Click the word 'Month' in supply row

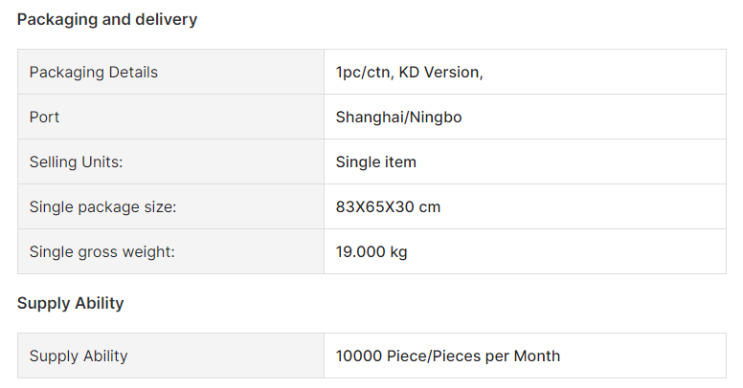point(537,356)
